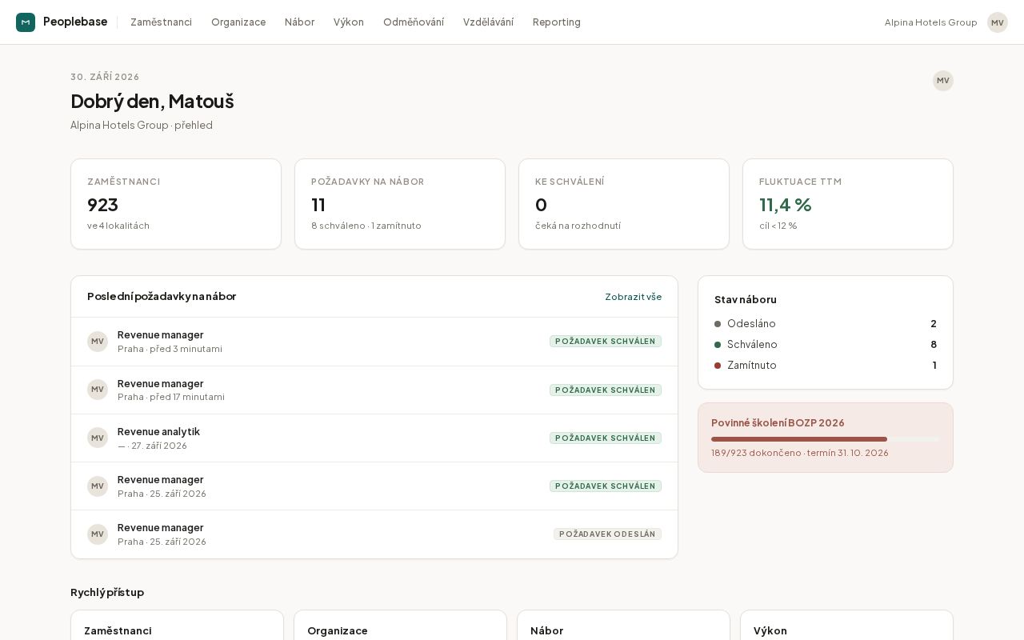Click the Peoplebase logo icon

point(26,22)
